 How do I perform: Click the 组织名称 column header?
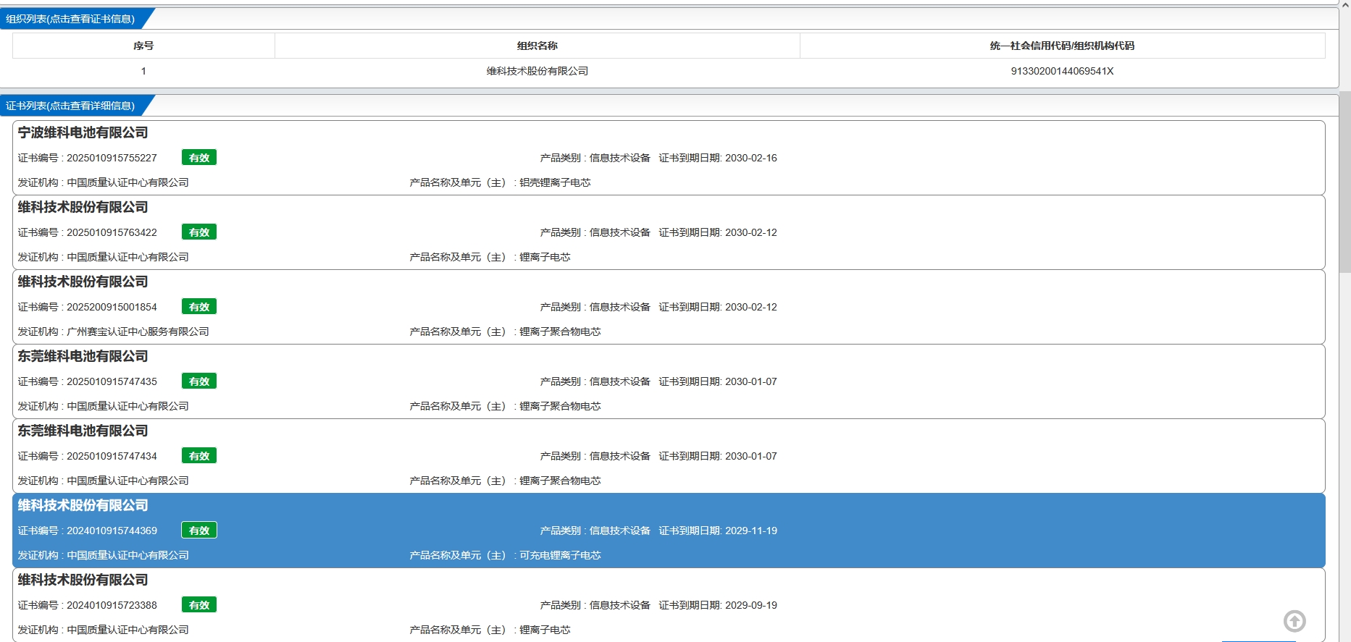(538, 46)
